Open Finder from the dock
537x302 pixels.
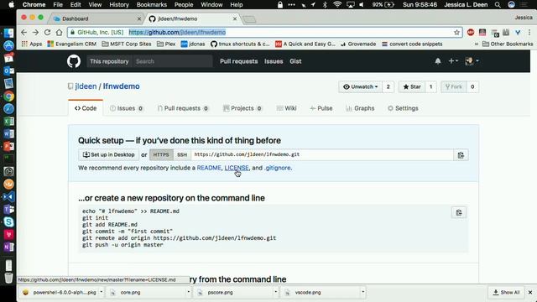coord(8,34)
